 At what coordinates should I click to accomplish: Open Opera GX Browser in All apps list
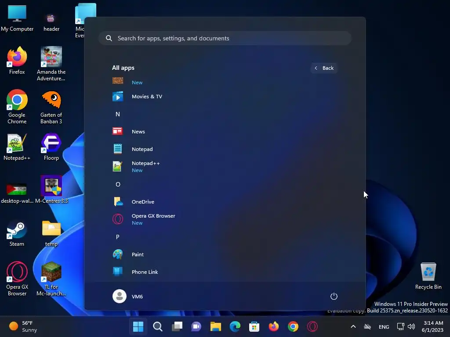tap(225, 219)
